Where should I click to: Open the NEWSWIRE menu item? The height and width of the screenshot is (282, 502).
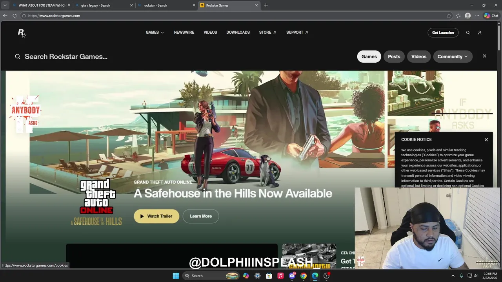[184, 33]
